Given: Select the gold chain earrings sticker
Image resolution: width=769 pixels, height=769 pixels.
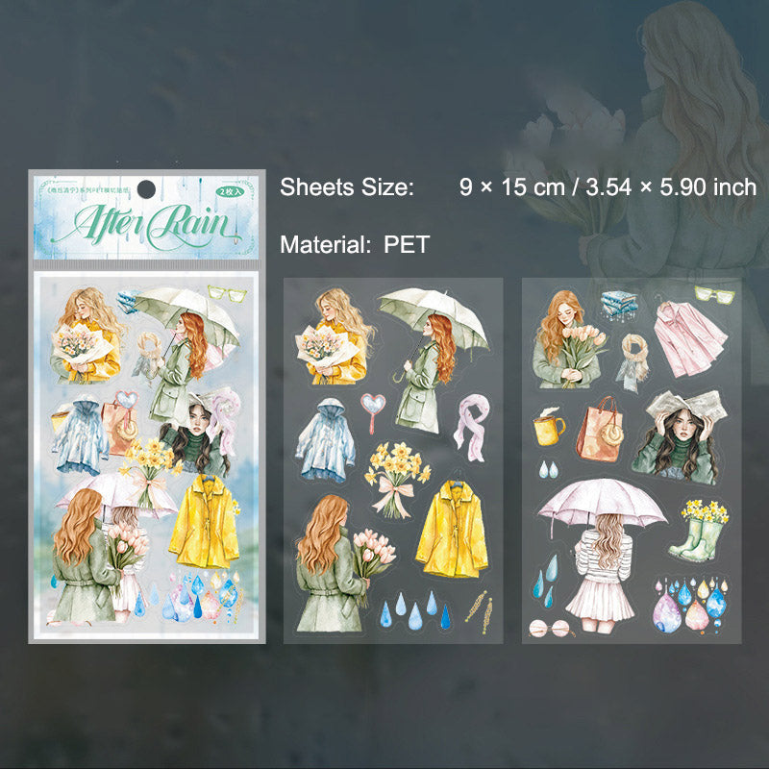Looking at the screenshot, I should click(479, 611).
